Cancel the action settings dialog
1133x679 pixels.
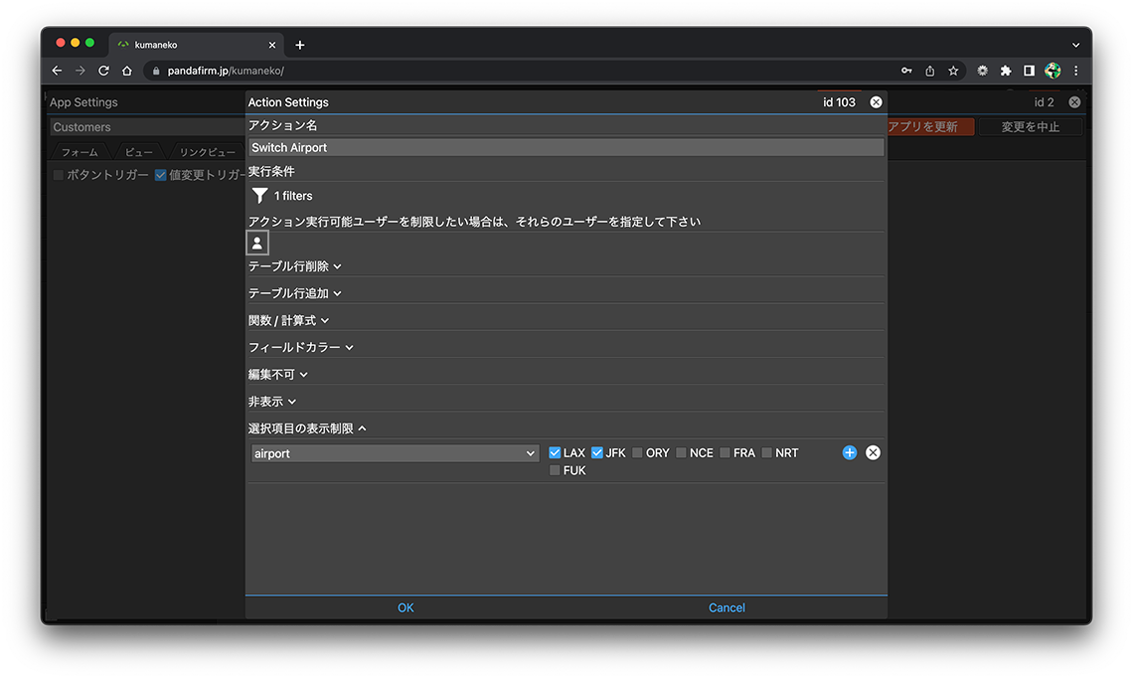(727, 607)
